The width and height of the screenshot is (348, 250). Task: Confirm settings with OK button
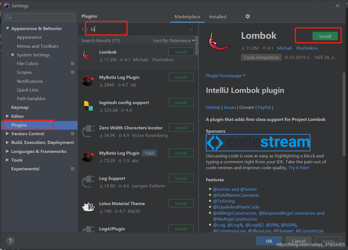click(x=269, y=241)
